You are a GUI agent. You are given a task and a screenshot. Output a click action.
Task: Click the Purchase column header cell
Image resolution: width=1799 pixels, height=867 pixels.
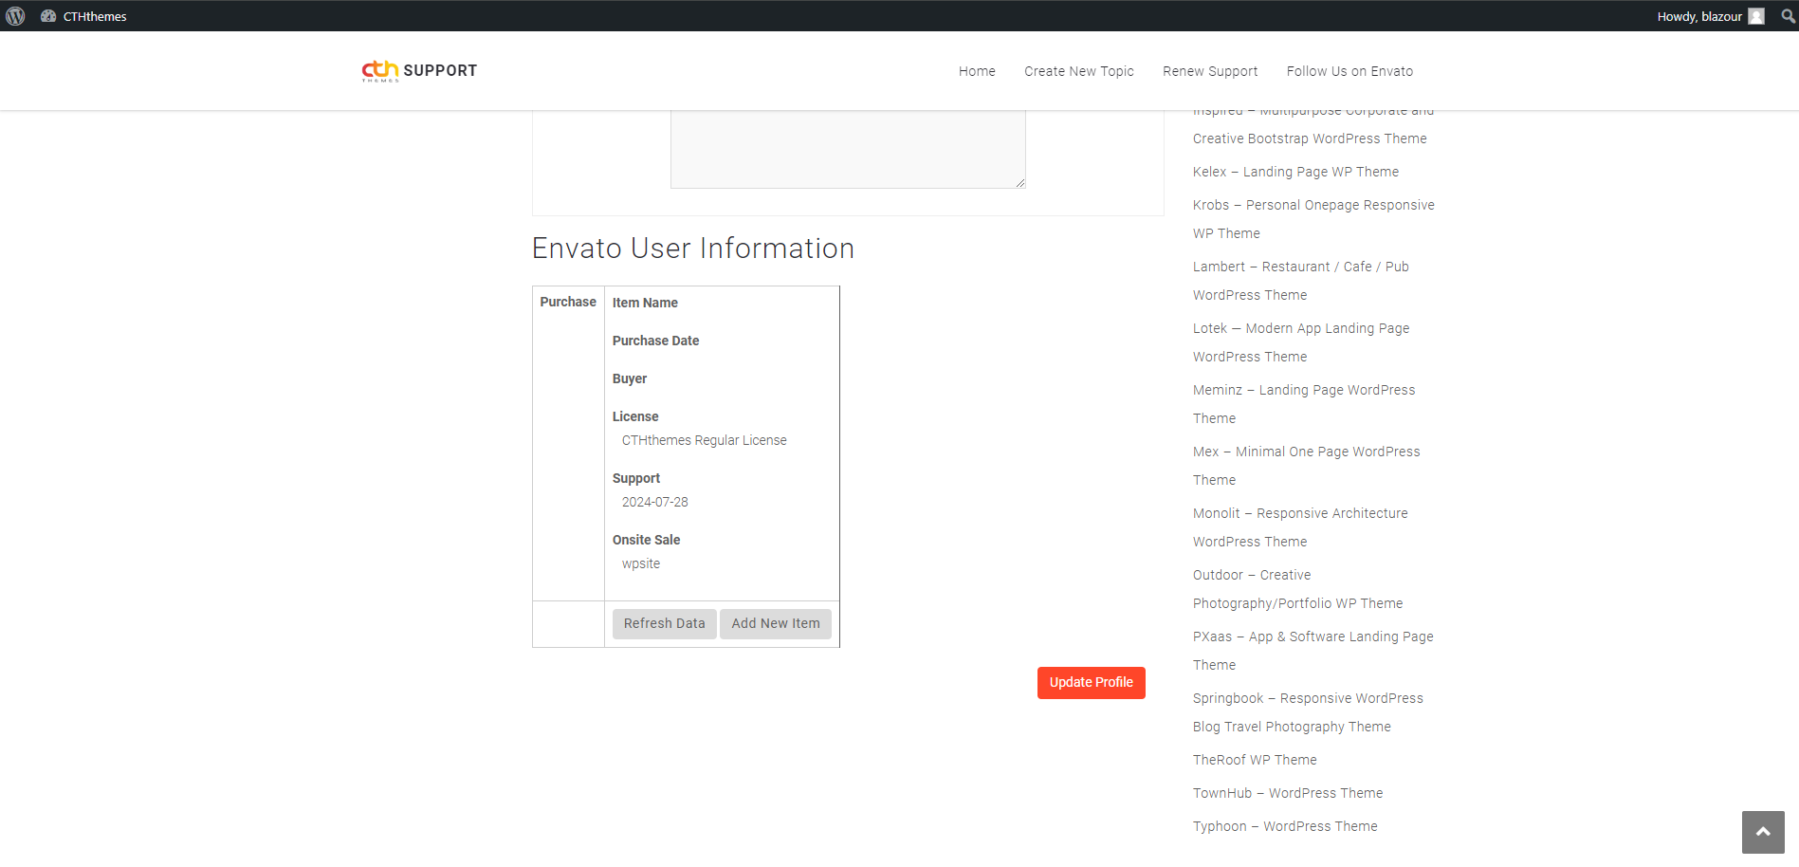(568, 302)
